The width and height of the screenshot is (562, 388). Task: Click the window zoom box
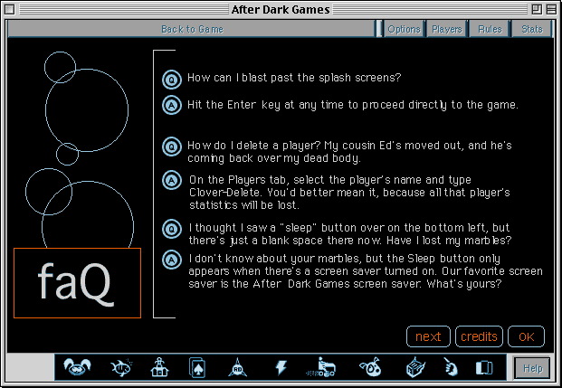pos(537,9)
